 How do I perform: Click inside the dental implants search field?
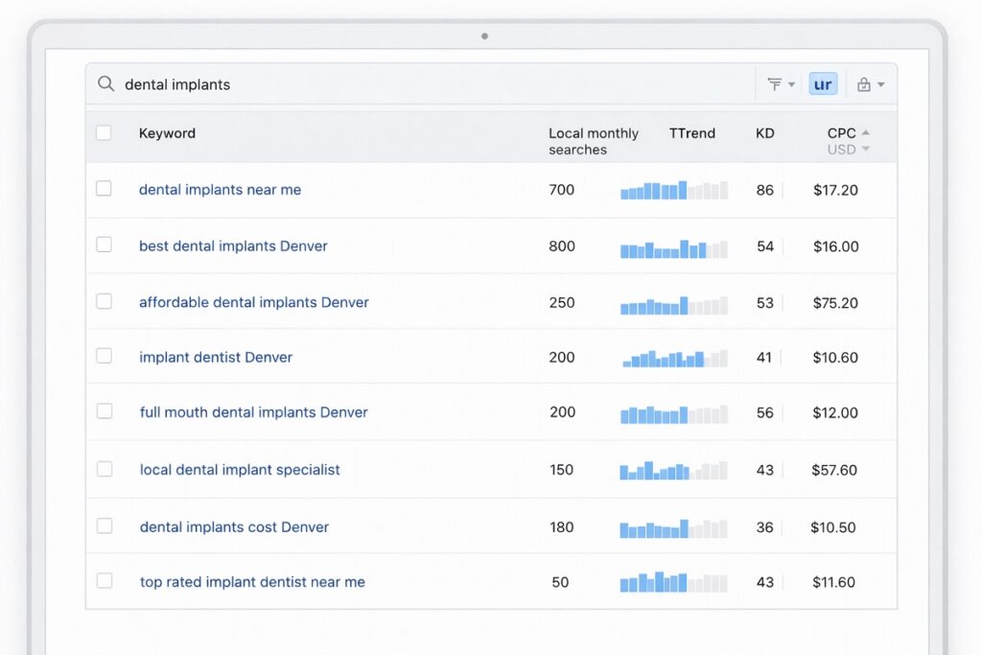pyautogui.click(x=288, y=83)
